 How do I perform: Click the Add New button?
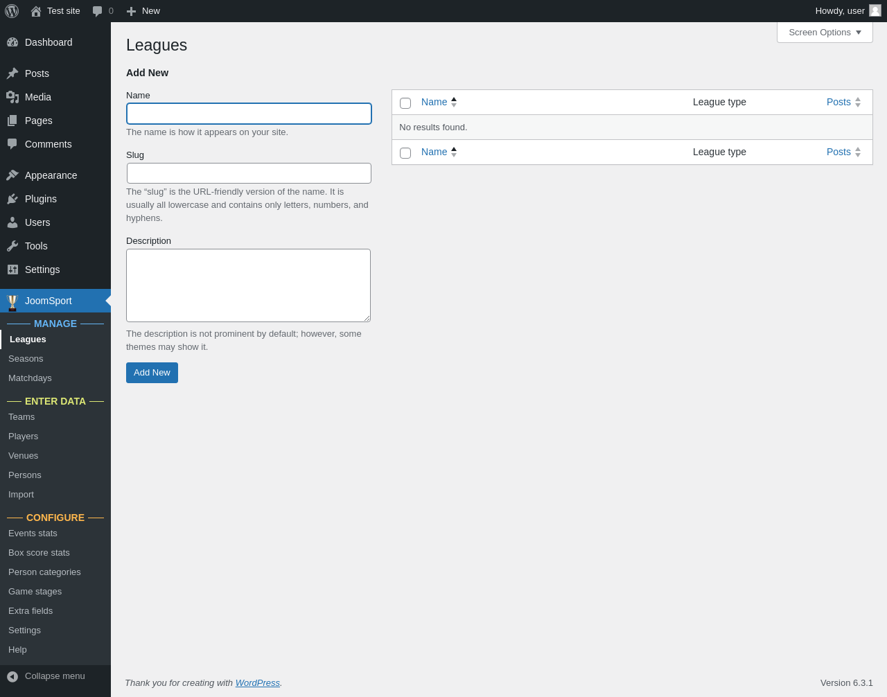(x=152, y=373)
